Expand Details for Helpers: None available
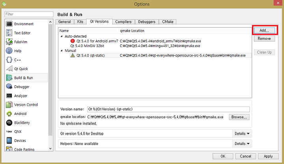Screen dimensions: 284x164 point(242,144)
